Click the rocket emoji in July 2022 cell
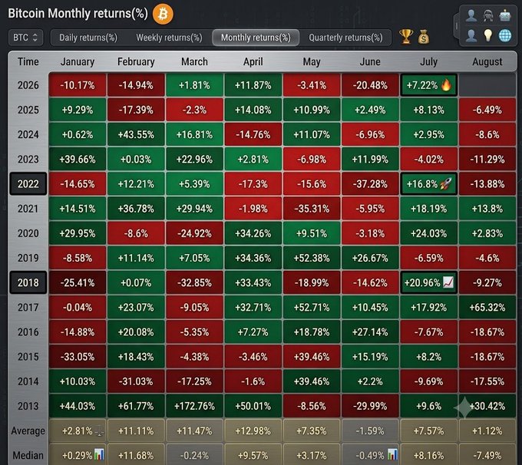This screenshot has height=465, width=522. [x=446, y=183]
